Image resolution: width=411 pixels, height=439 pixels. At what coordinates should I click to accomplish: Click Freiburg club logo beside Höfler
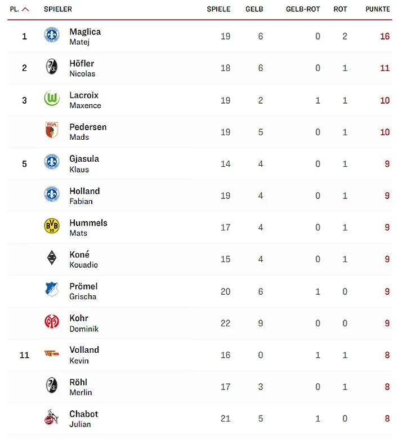coord(52,68)
